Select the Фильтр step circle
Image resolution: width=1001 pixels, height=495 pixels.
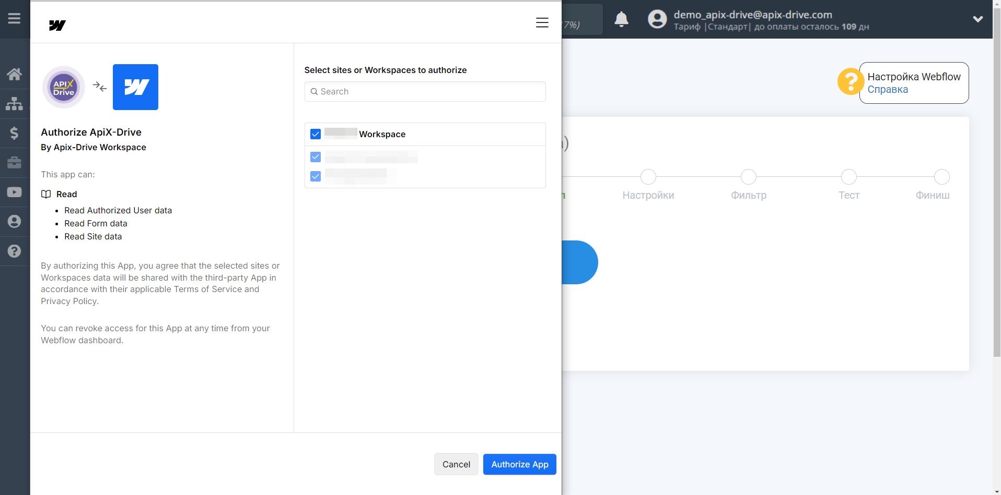[749, 177]
